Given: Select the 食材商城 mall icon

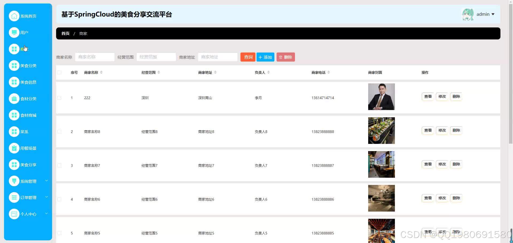Looking at the screenshot, I should [14, 115].
